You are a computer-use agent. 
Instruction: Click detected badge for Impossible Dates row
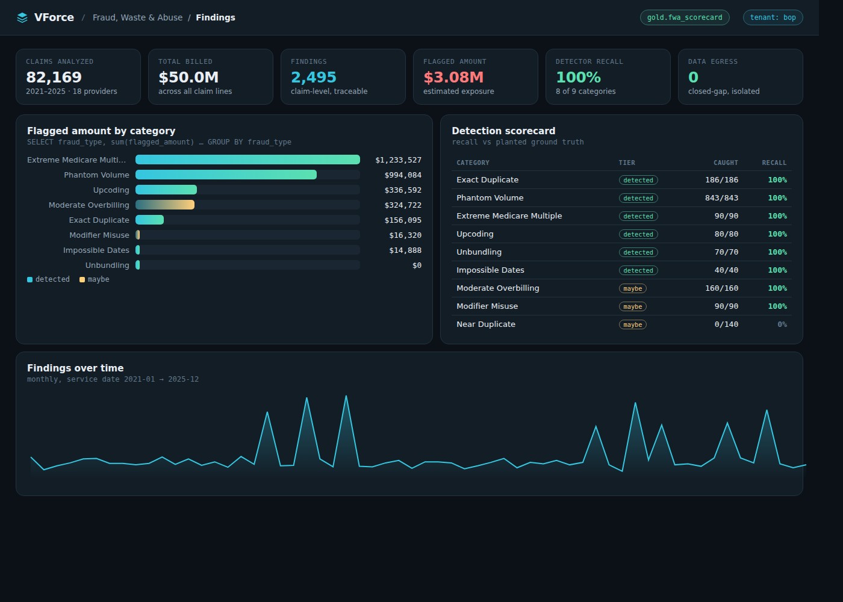[x=638, y=270]
